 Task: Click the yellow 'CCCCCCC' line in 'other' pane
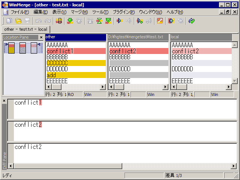pos(76,63)
